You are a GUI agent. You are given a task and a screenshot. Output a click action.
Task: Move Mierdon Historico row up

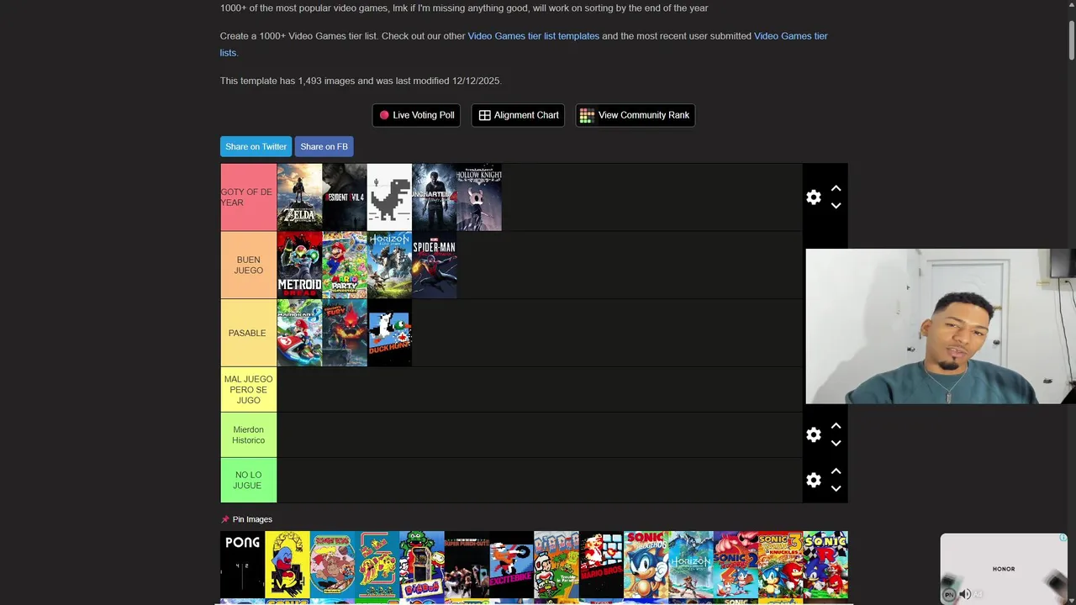tap(836, 426)
